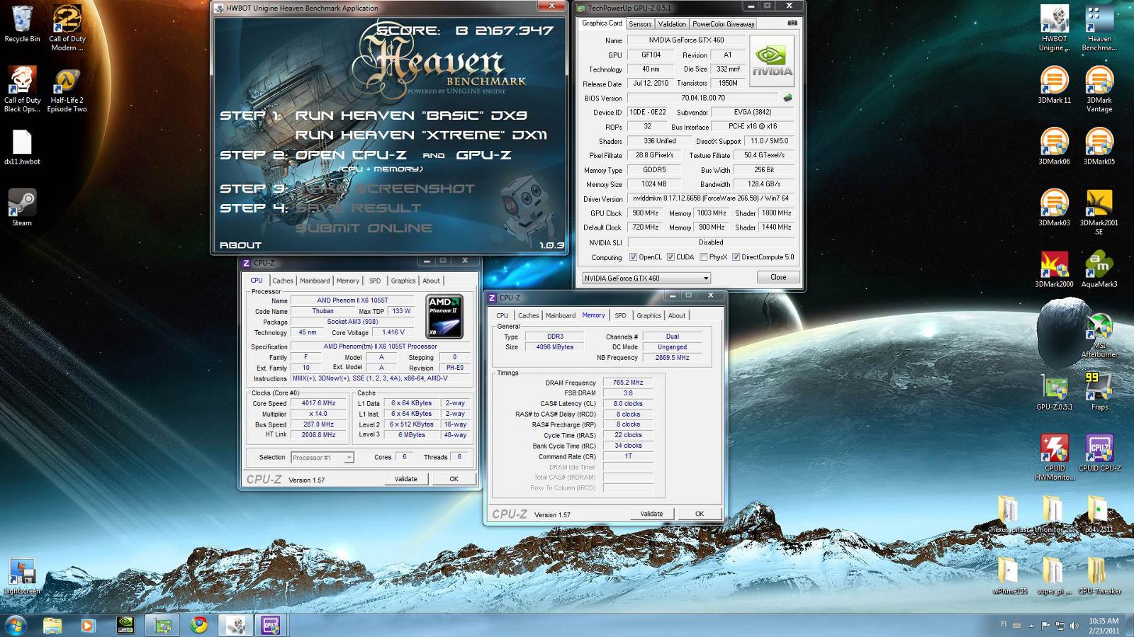The height and width of the screenshot is (637, 1134).
Task: Open the NVIDIA GeForce GTX 460 dropdown
Action: pos(646,278)
